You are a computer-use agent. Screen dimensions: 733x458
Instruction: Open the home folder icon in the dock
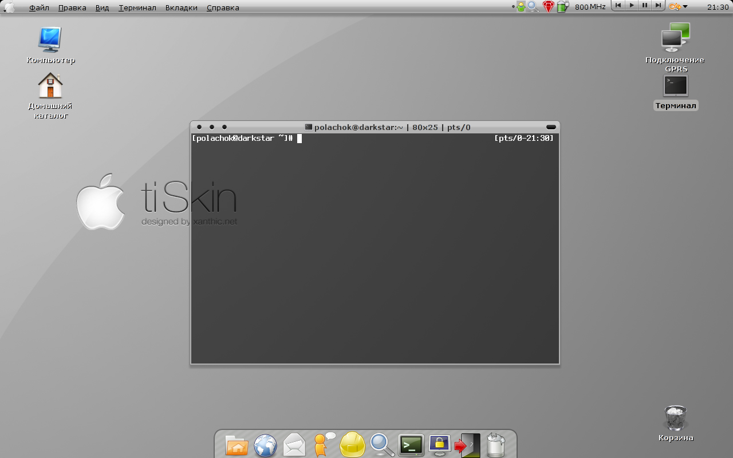click(237, 445)
